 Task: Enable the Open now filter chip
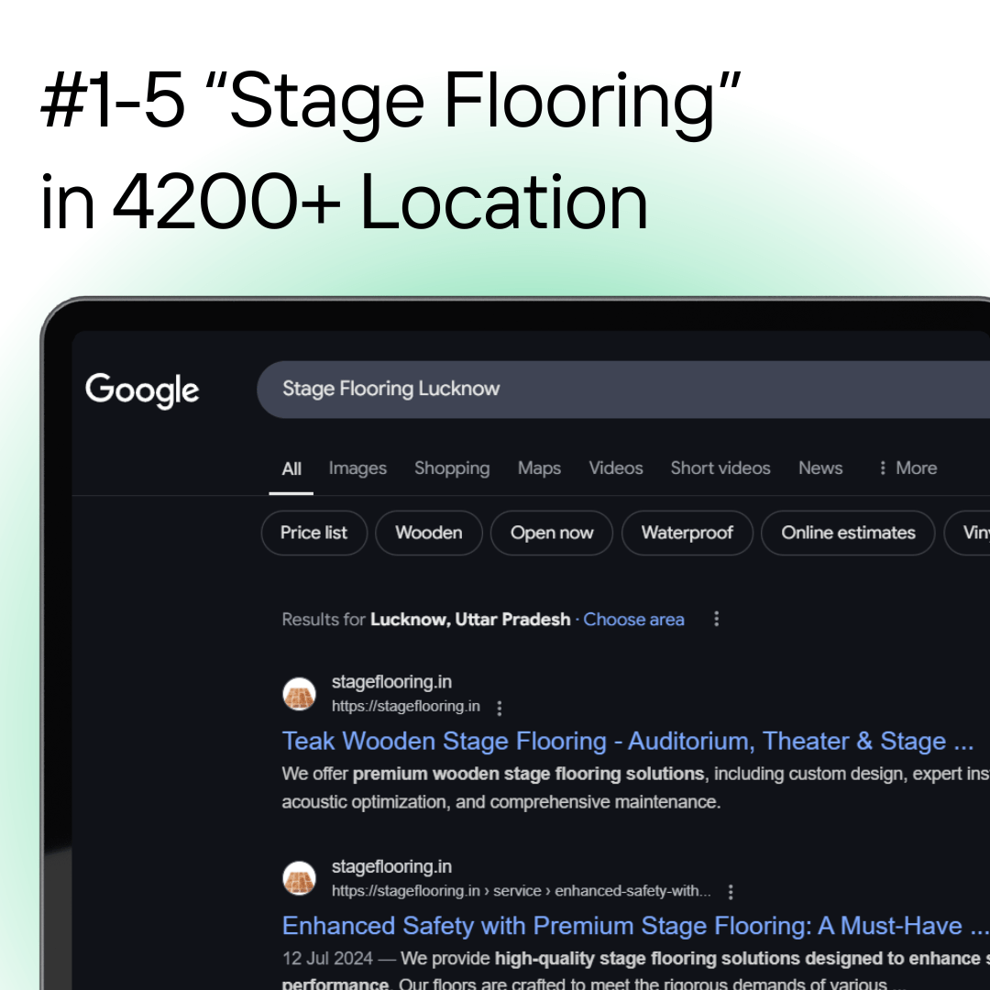click(x=552, y=533)
